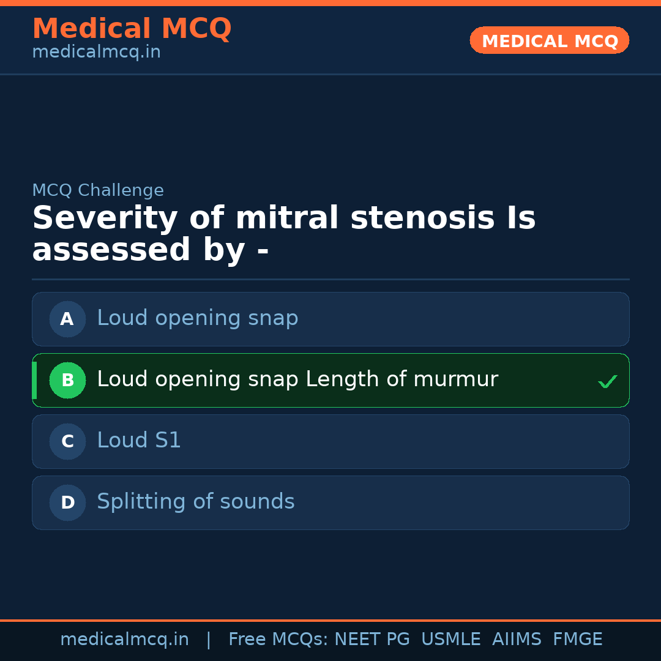Viewport: 661px width, 661px height.
Task: Click the green letter B circle badge
Action: (67, 380)
